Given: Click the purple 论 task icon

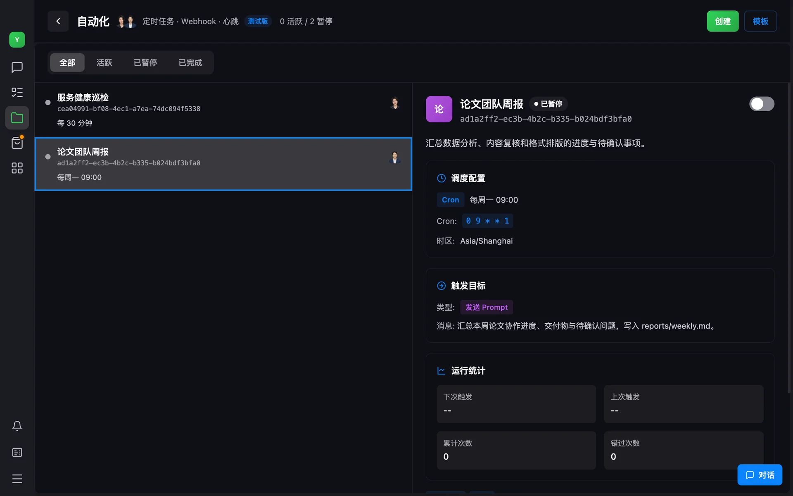Looking at the screenshot, I should 439,109.
